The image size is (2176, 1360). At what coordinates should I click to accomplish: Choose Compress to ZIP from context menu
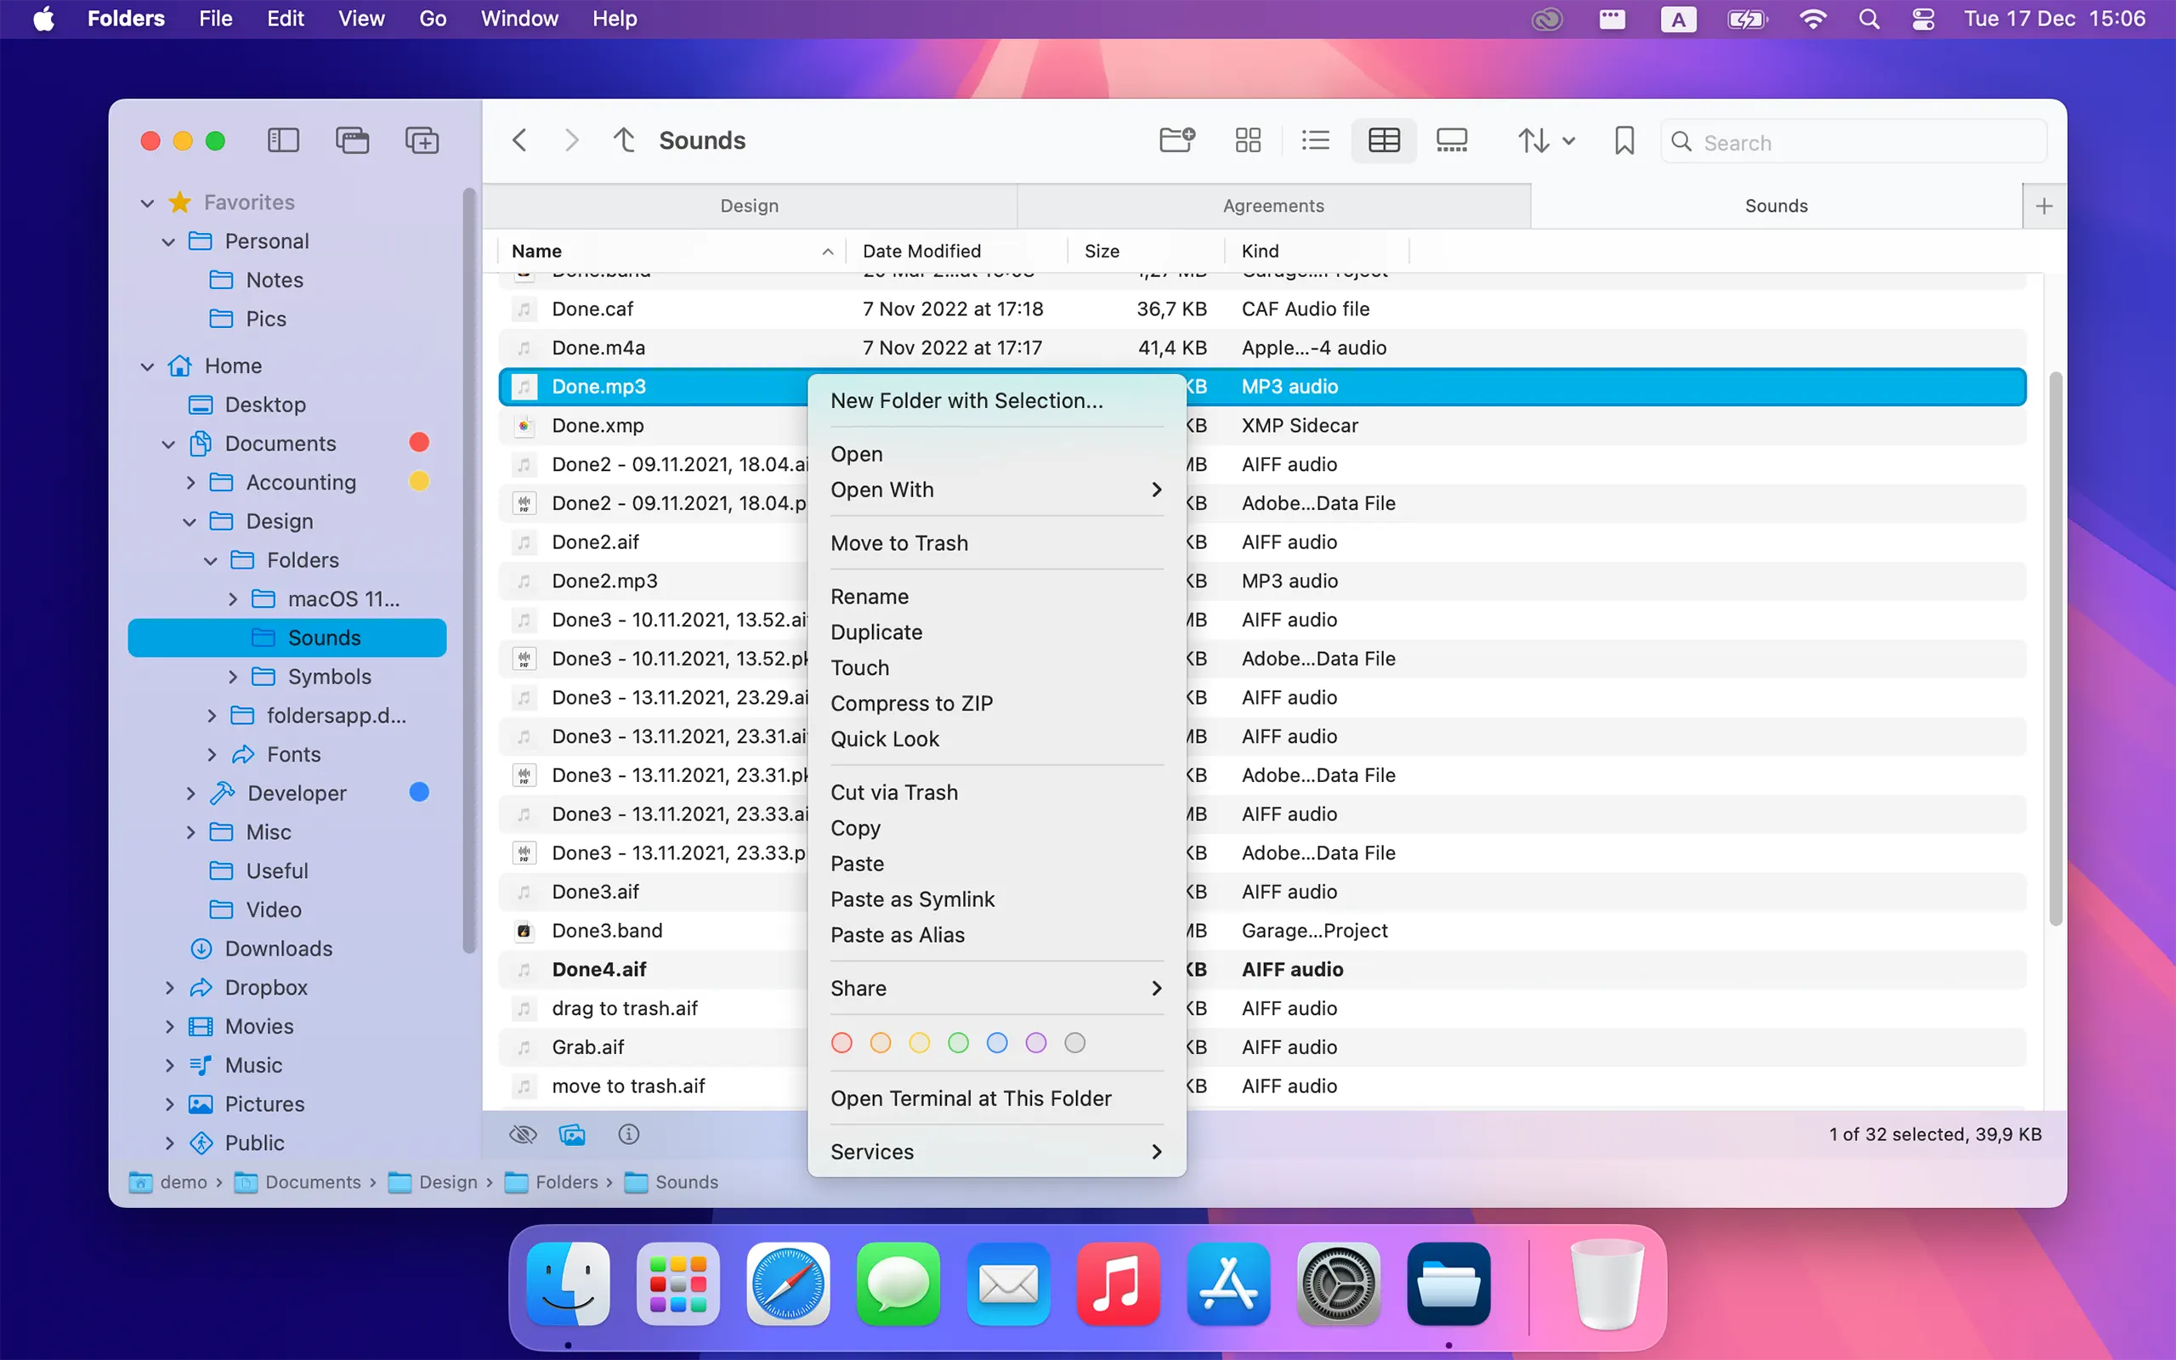[x=911, y=702]
